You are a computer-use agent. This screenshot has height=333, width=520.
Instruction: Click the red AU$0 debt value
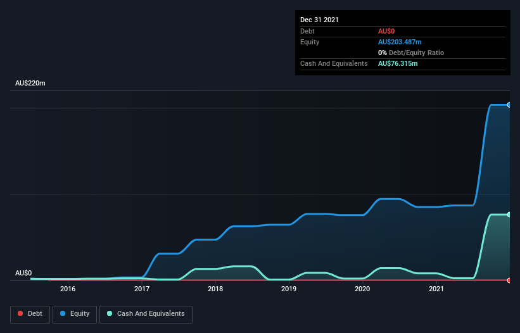(x=386, y=31)
